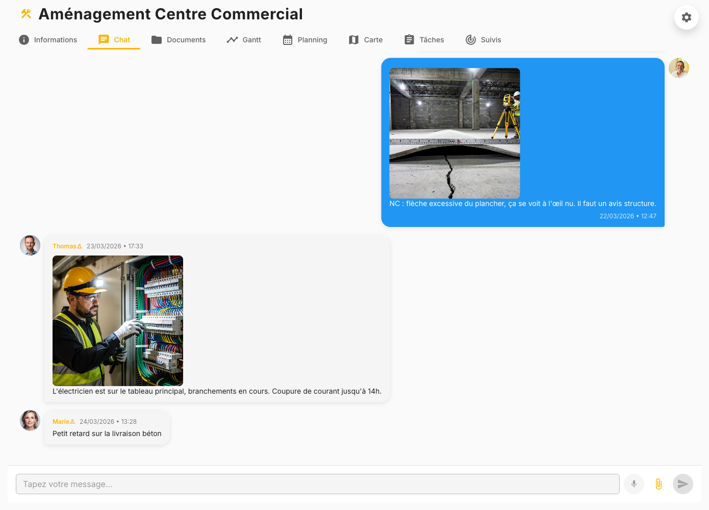Open the Suivis tab
Image resolution: width=709 pixels, height=510 pixels.
coord(483,40)
